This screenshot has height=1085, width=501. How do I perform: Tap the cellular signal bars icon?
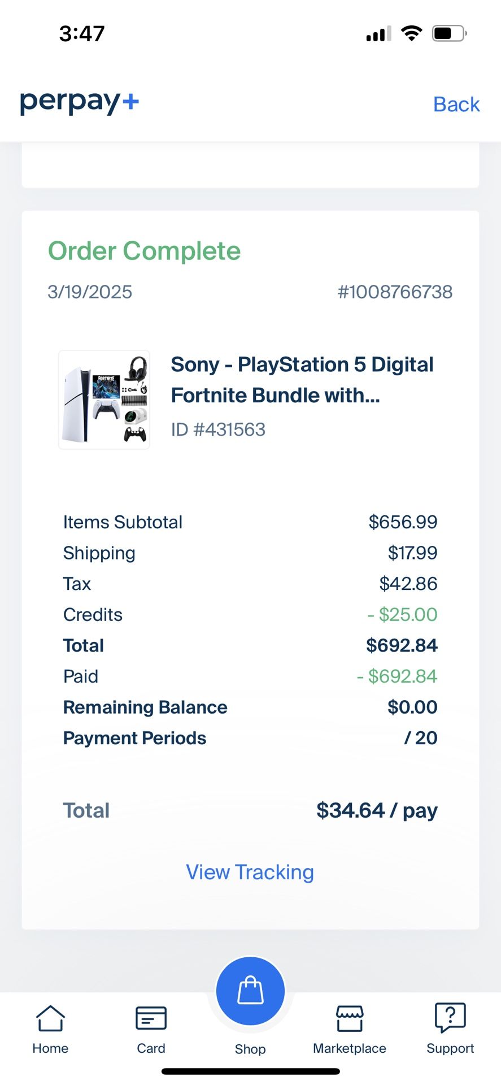point(377,33)
